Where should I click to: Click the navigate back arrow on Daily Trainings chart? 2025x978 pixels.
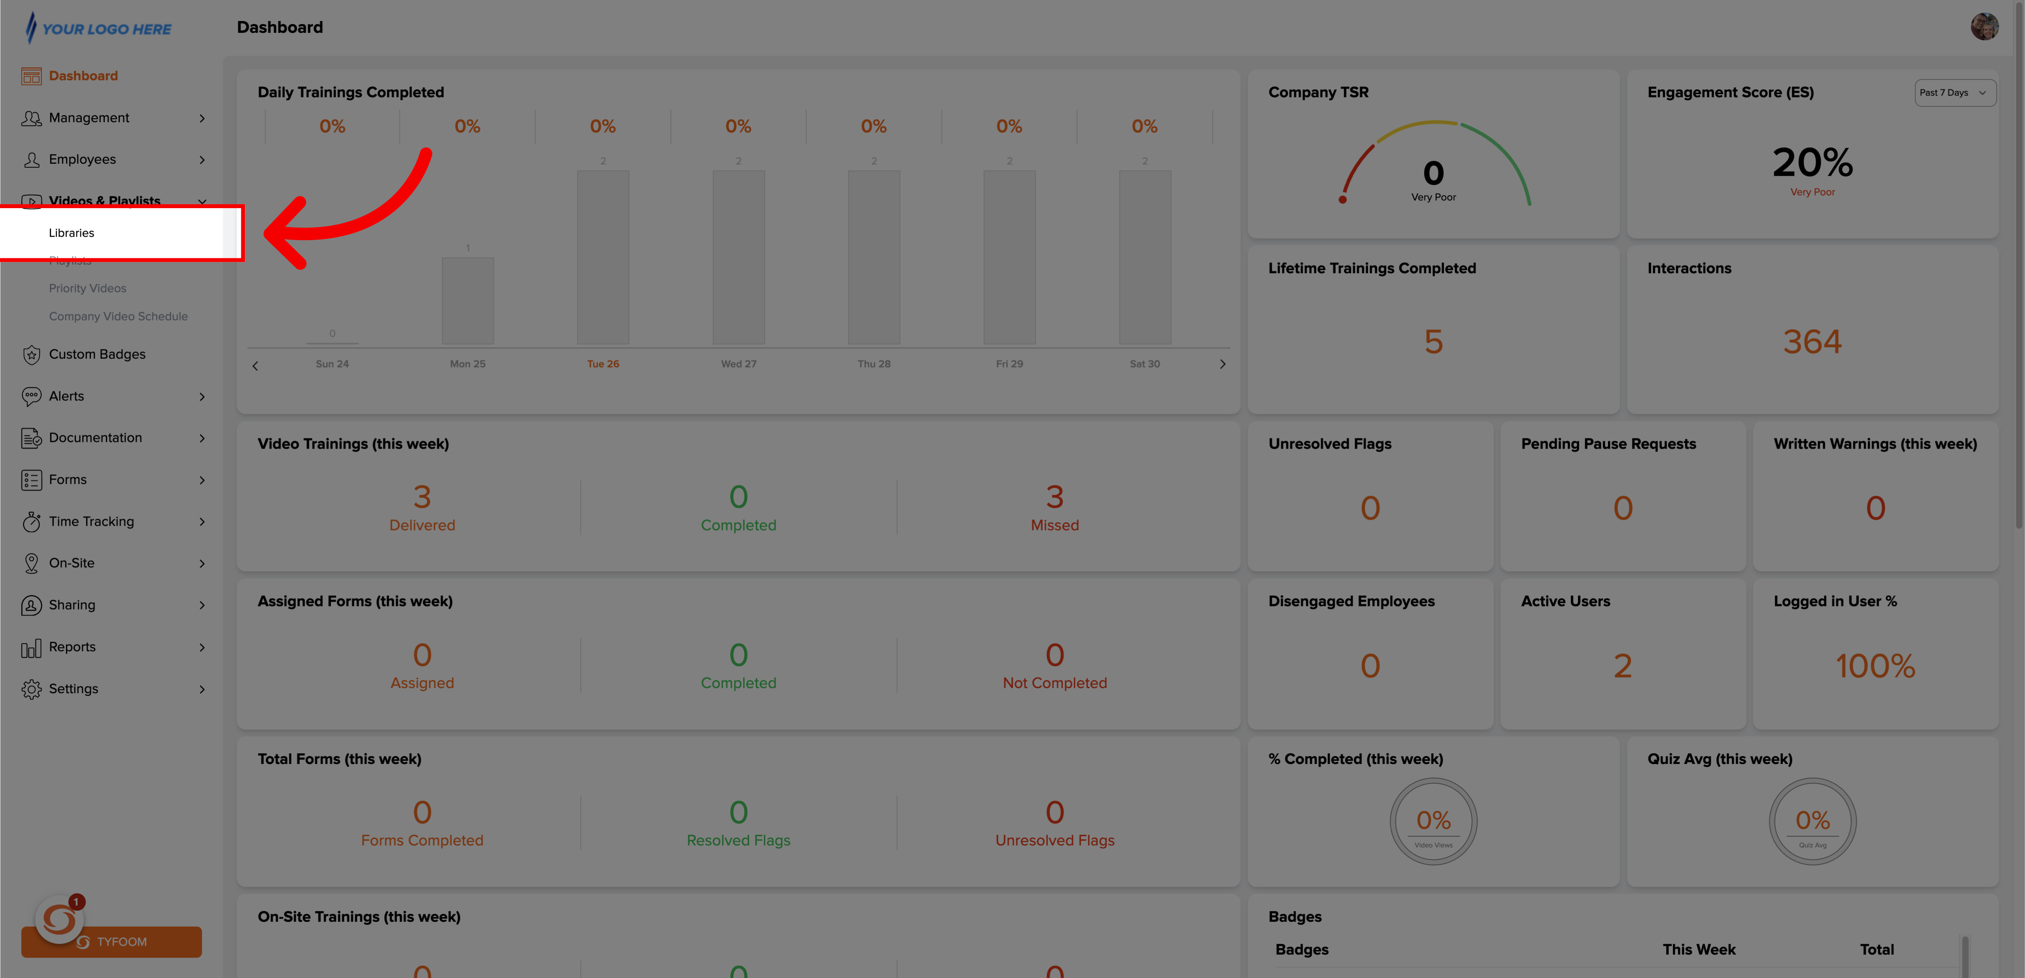point(254,363)
